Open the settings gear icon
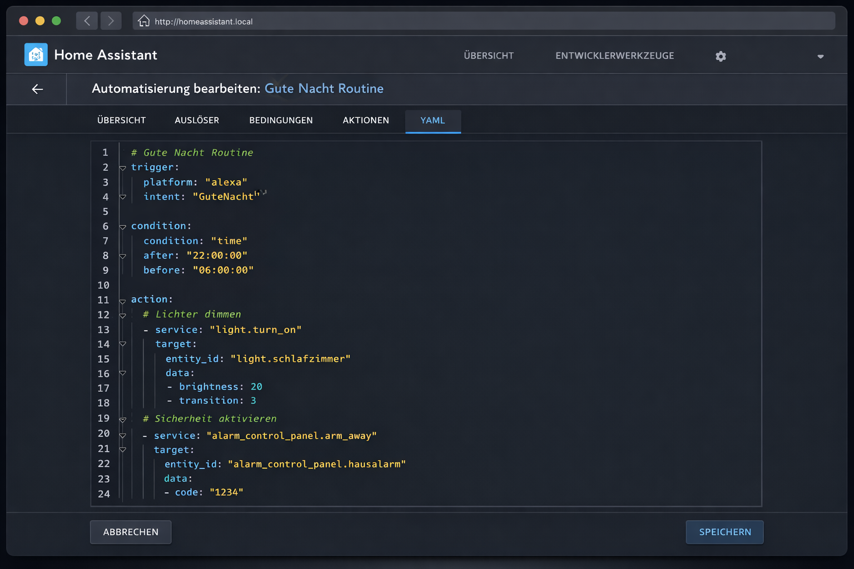 pyautogui.click(x=721, y=56)
